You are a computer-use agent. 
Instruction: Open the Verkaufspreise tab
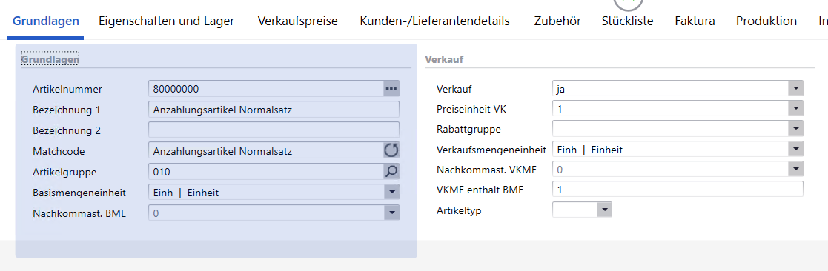point(298,21)
